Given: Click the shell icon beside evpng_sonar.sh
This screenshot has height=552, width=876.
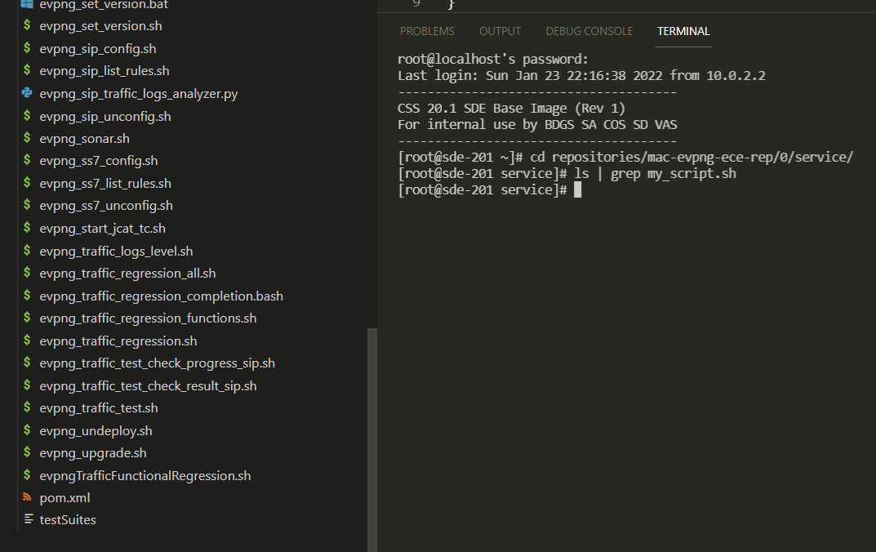Looking at the screenshot, I should coord(27,137).
